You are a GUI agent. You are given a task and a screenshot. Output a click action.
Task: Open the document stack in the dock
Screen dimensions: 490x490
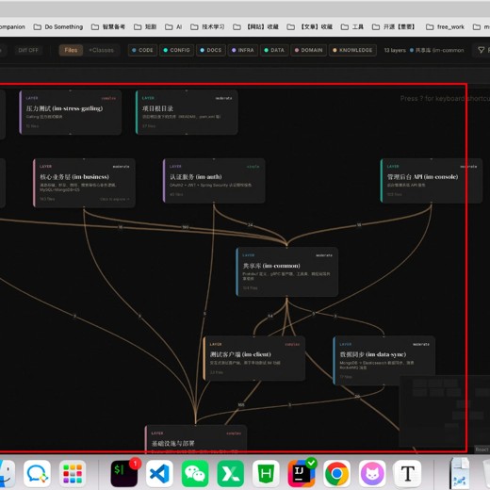[459, 474]
